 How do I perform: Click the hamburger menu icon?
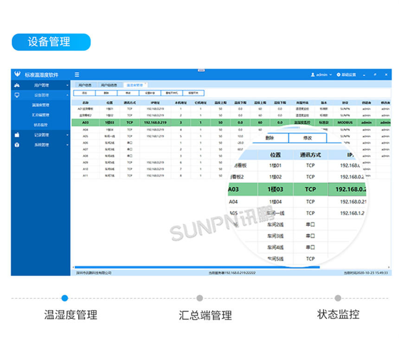pos(77,74)
